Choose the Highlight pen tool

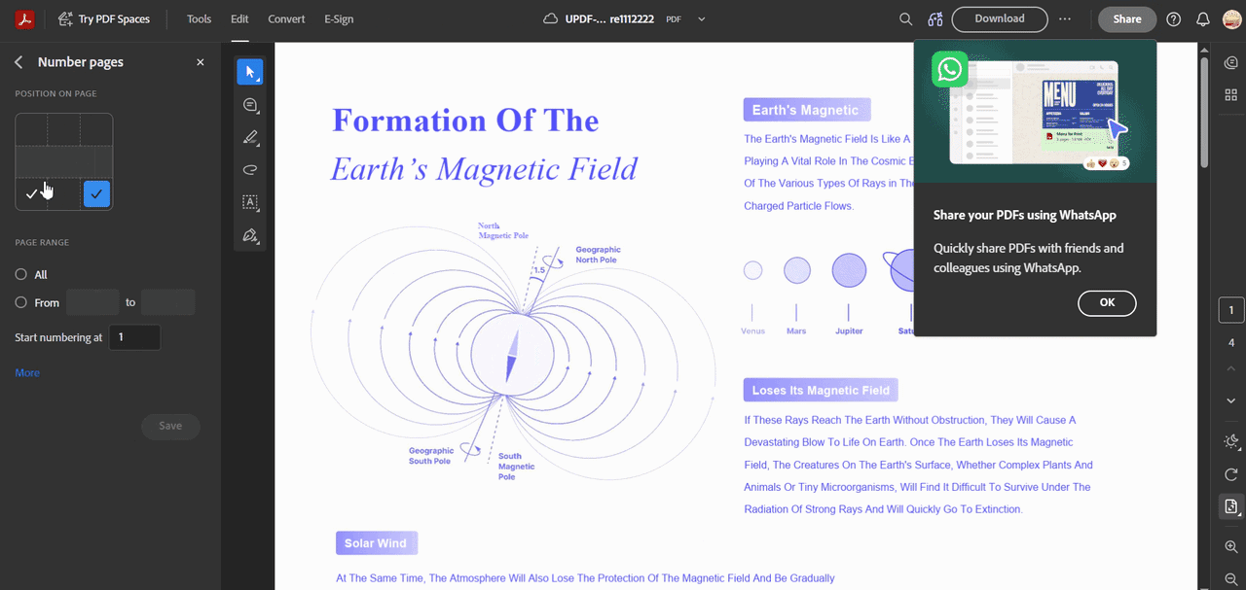click(x=250, y=137)
